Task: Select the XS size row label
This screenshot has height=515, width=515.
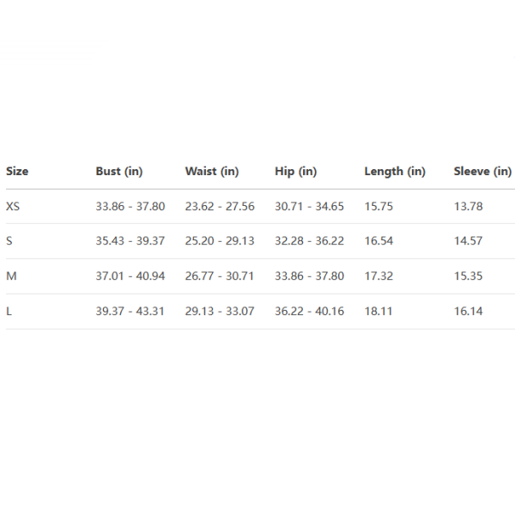Action: tap(13, 207)
